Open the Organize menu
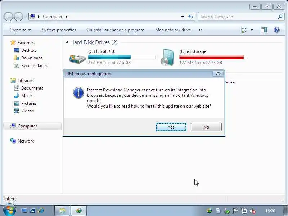This screenshot has width=288, height=216. pos(20,30)
